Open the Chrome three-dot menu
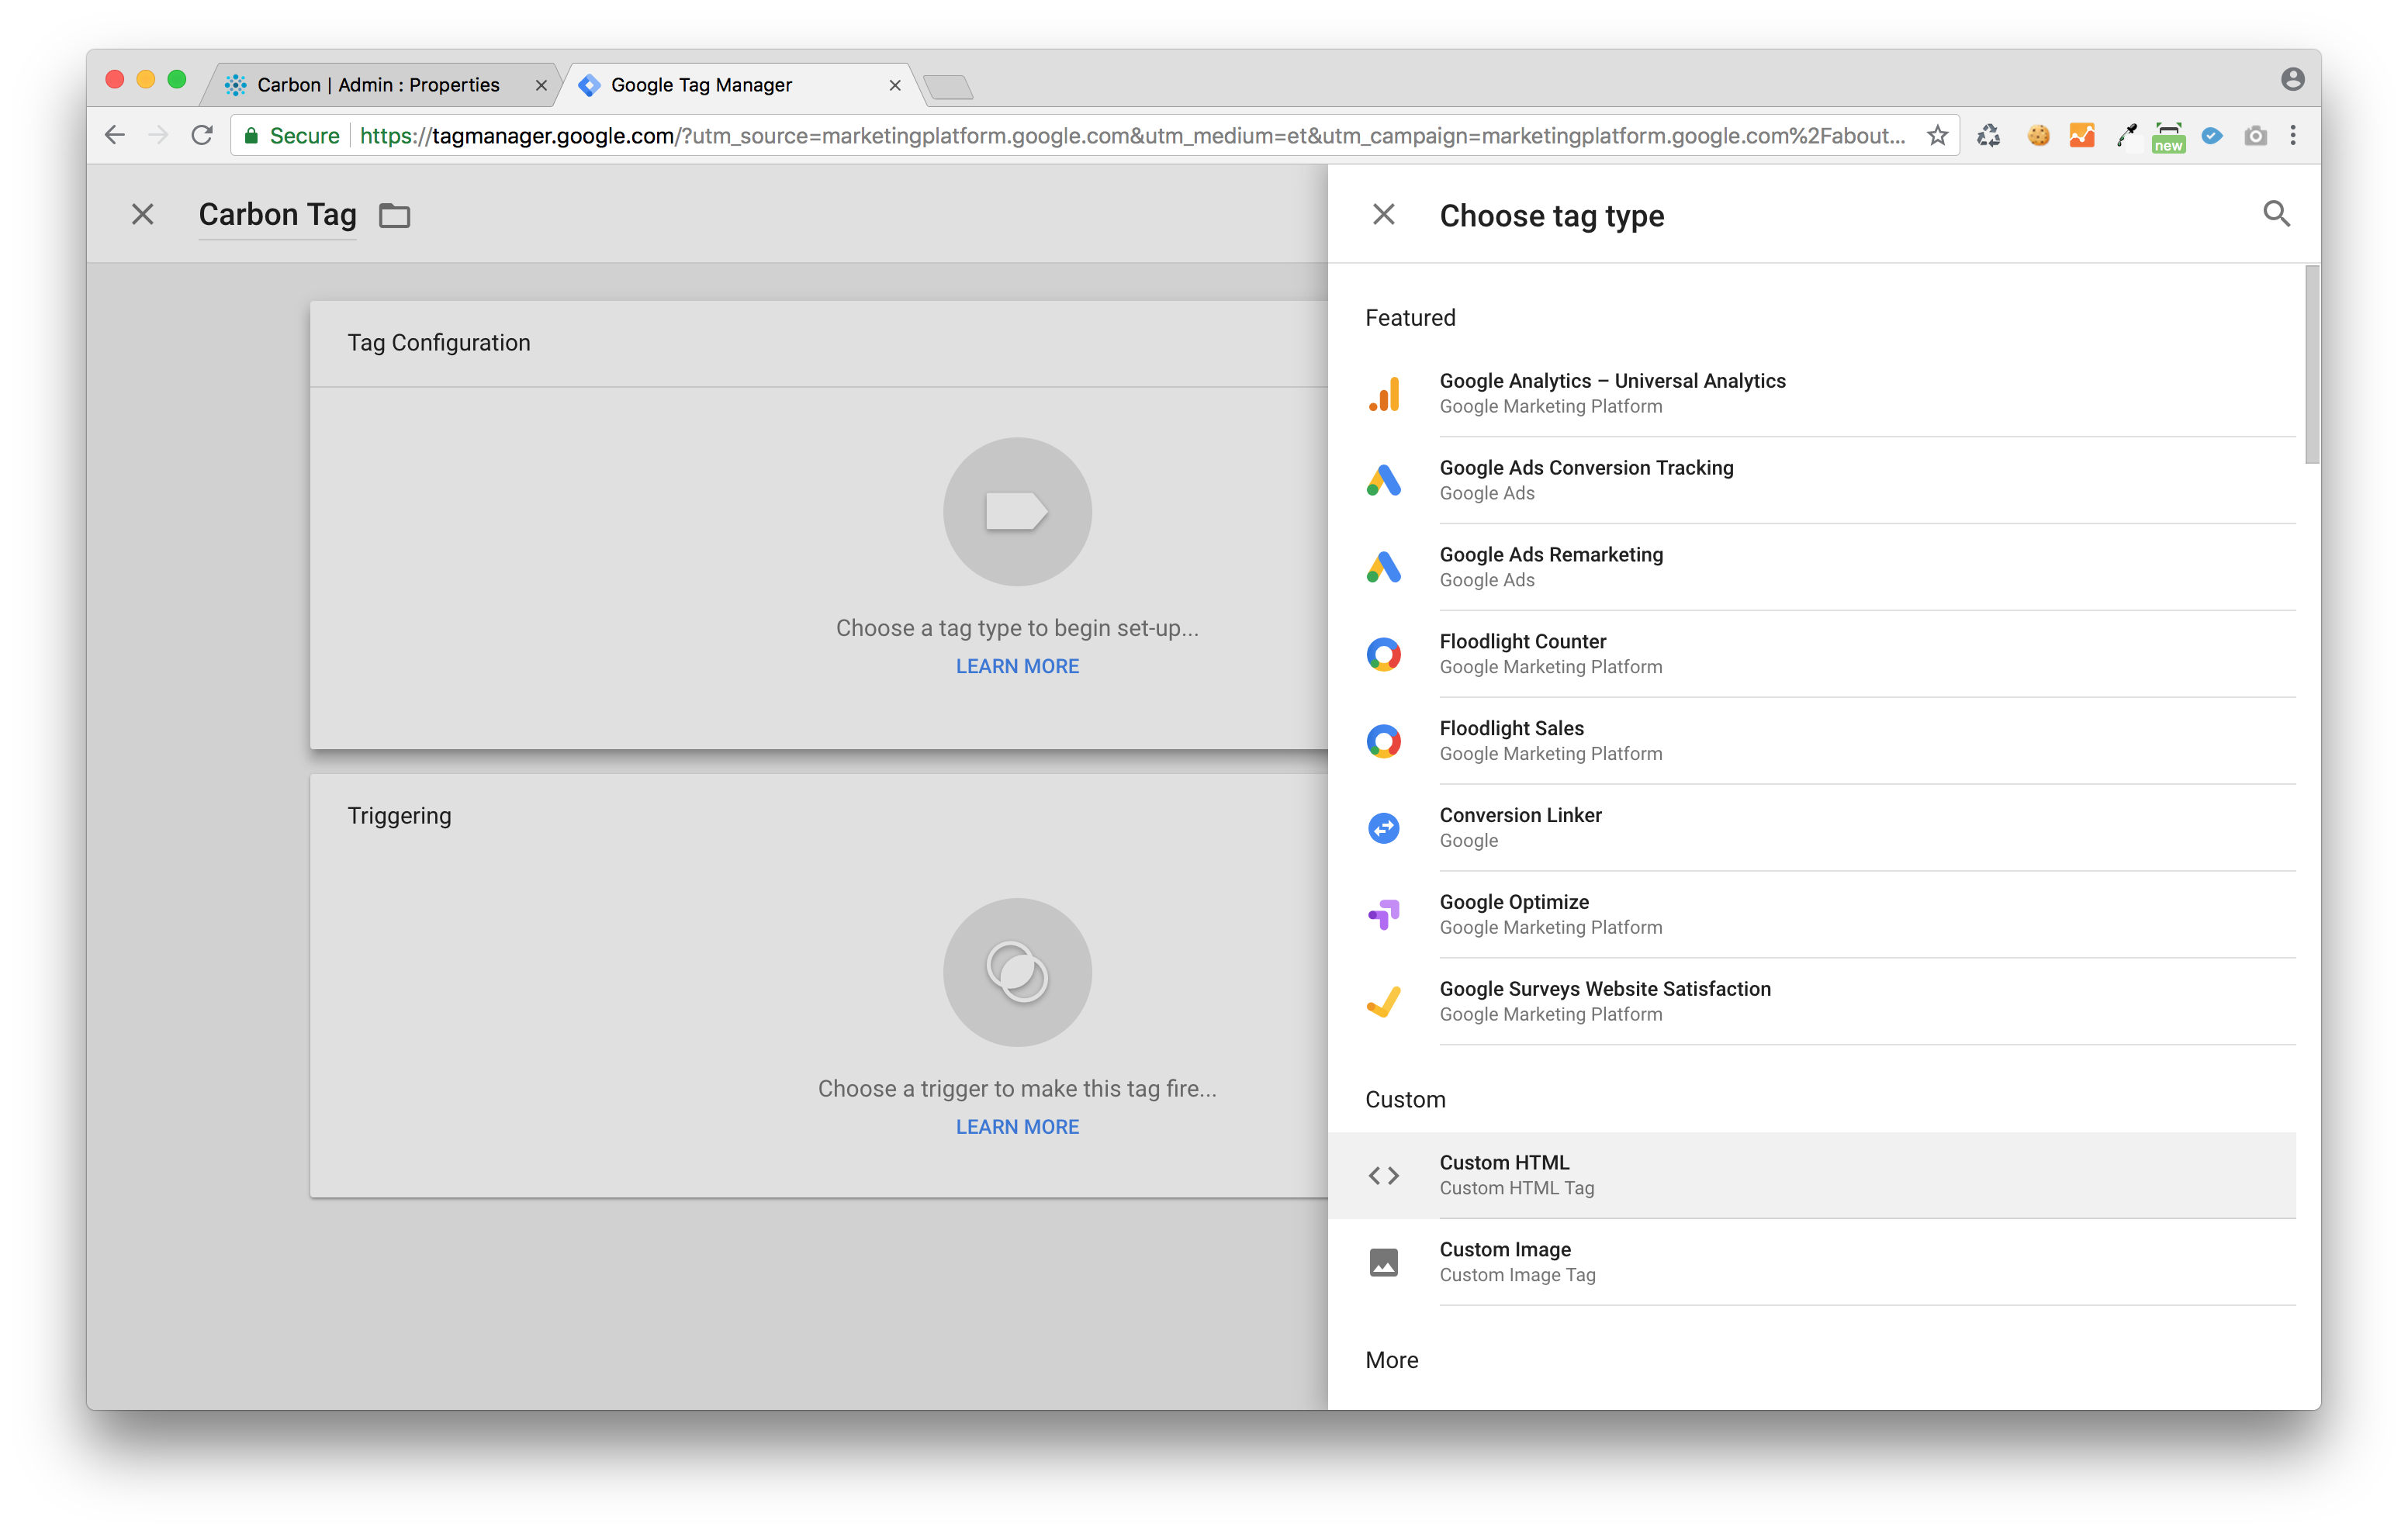 2293,136
